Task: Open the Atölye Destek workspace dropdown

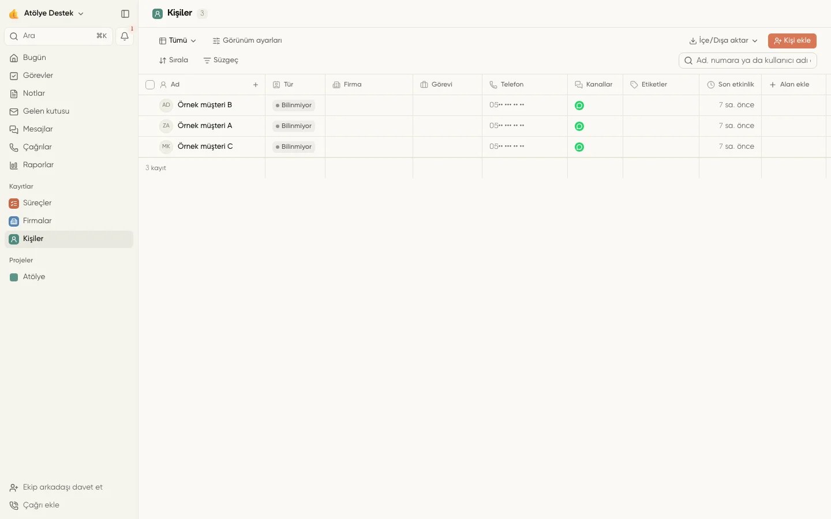Action: [47, 13]
